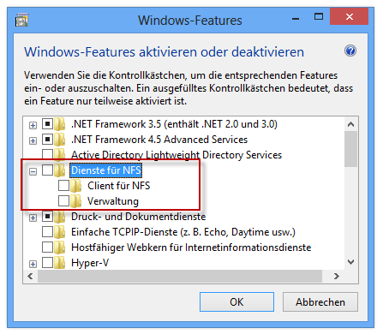
Task: Click folder icon of Hostfähiger Webkern
Action: point(60,248)
